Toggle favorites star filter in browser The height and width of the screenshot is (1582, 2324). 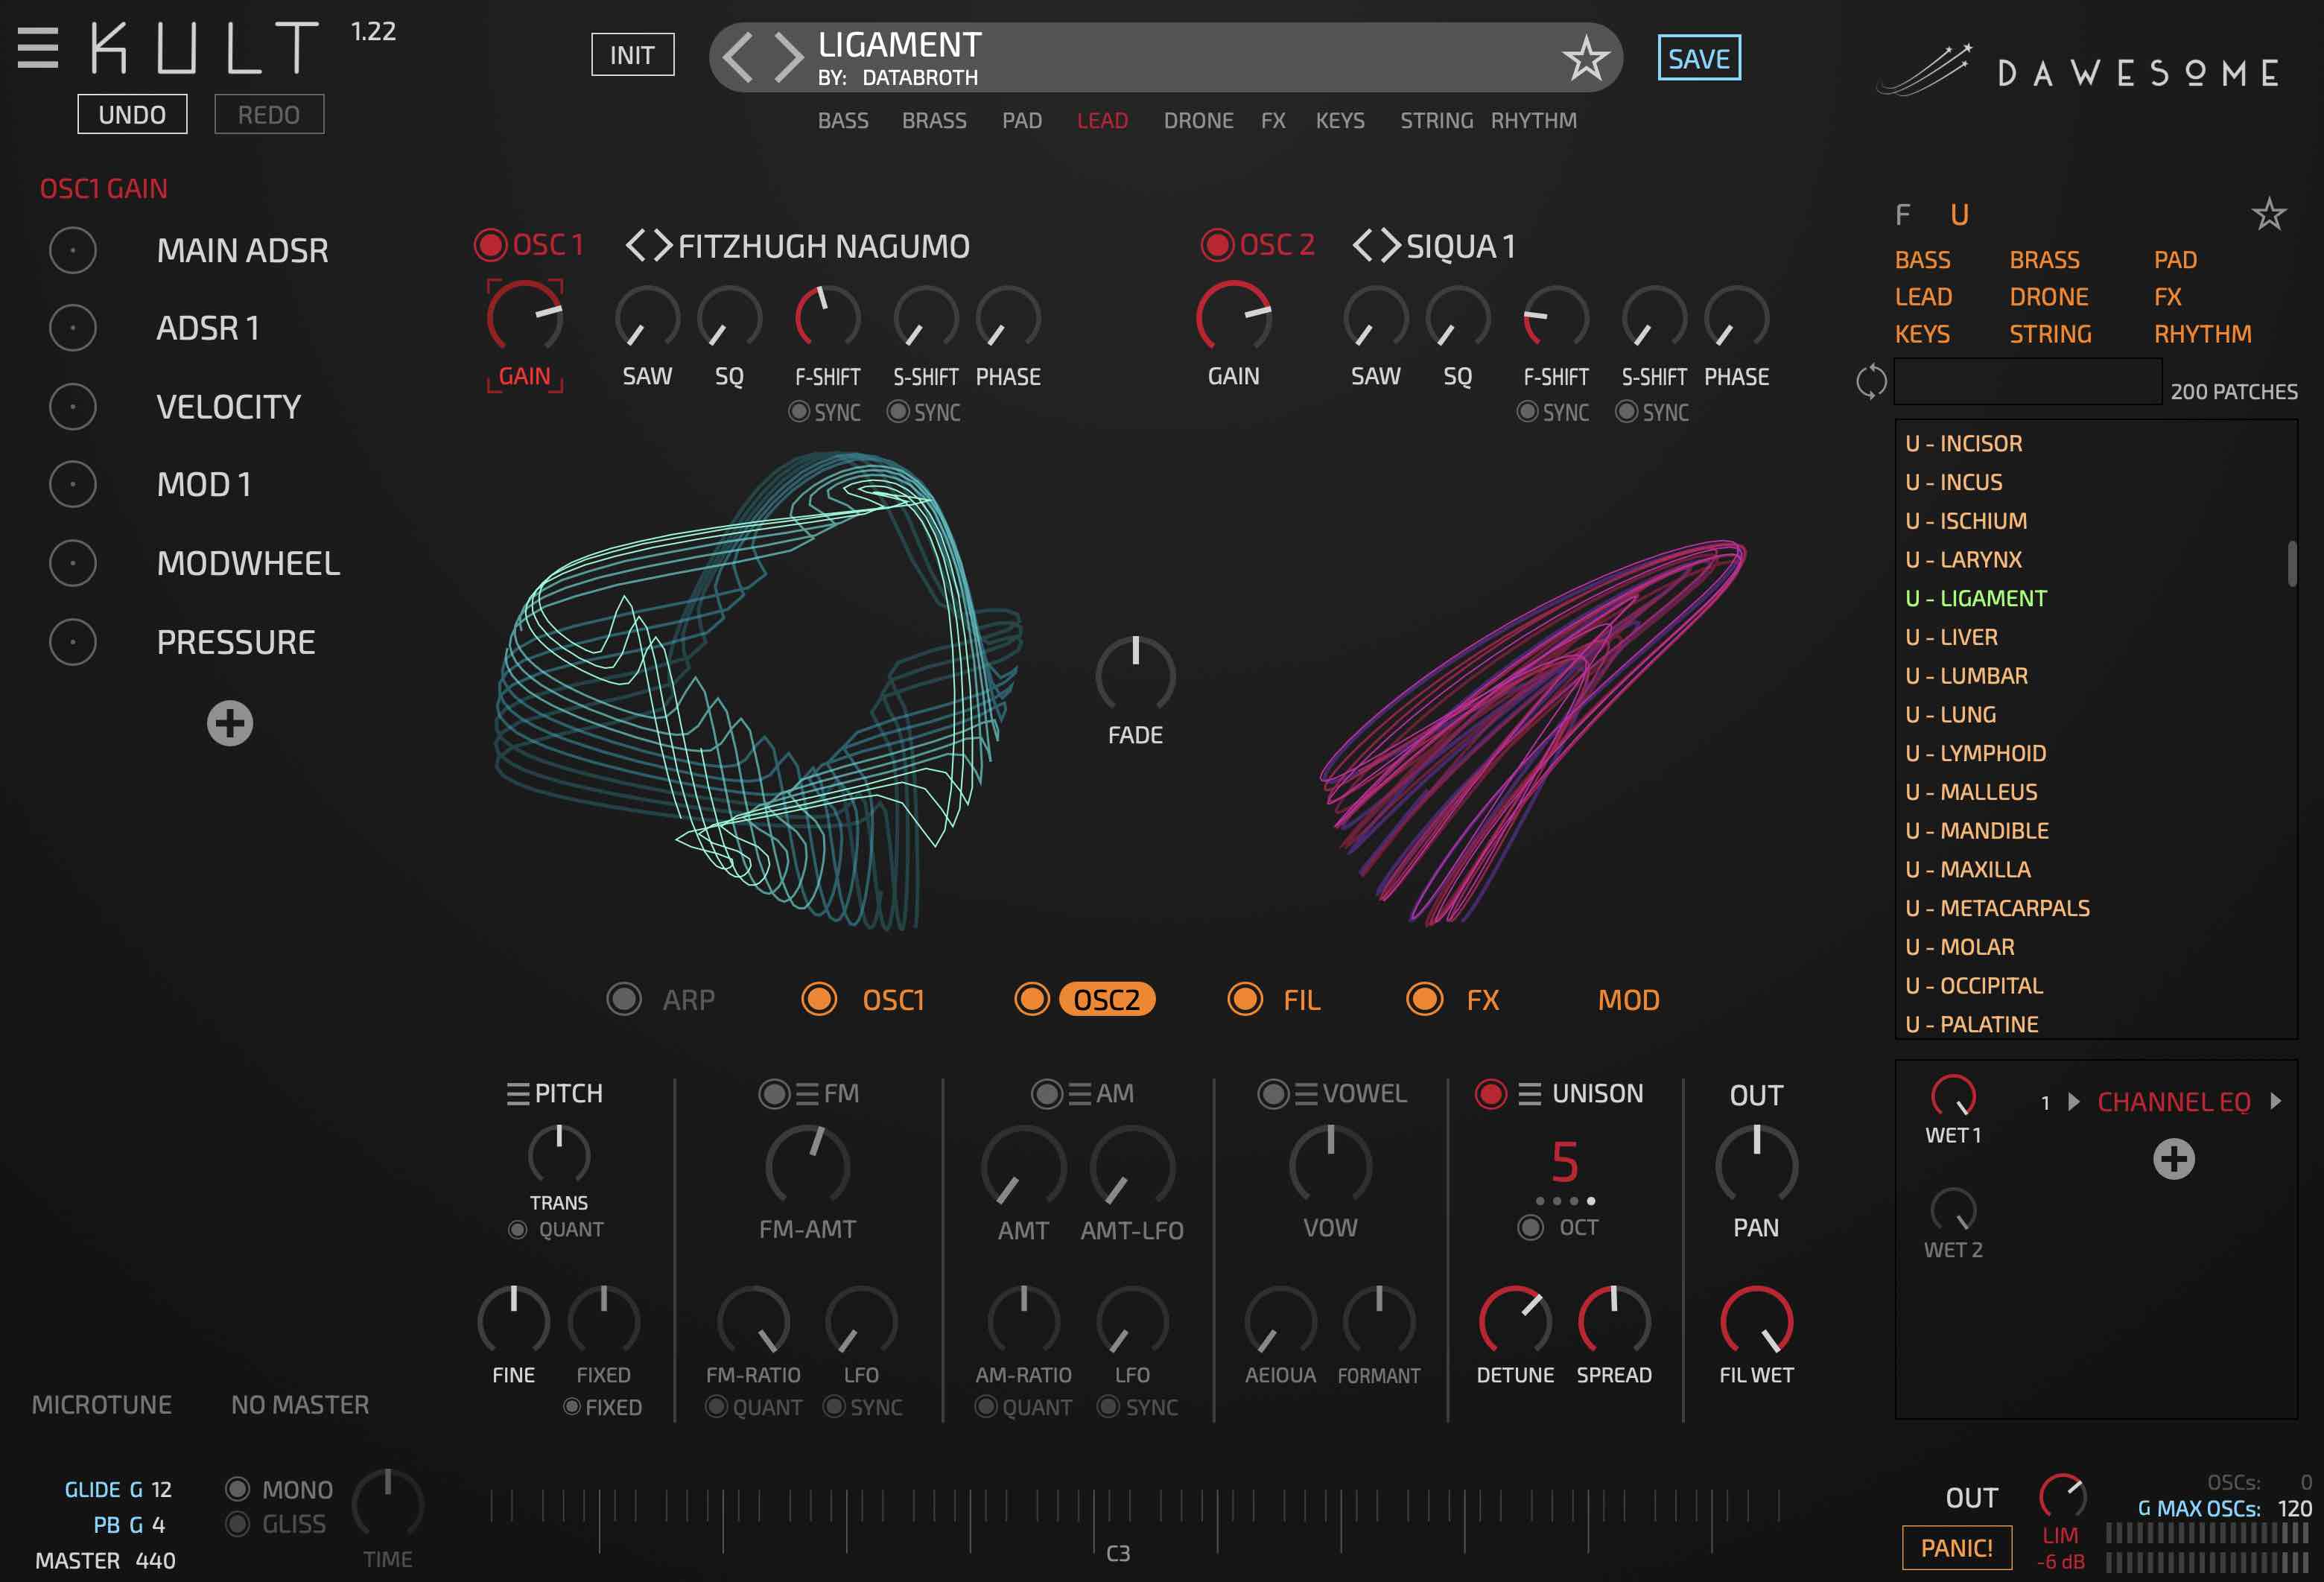point(2268,214)
